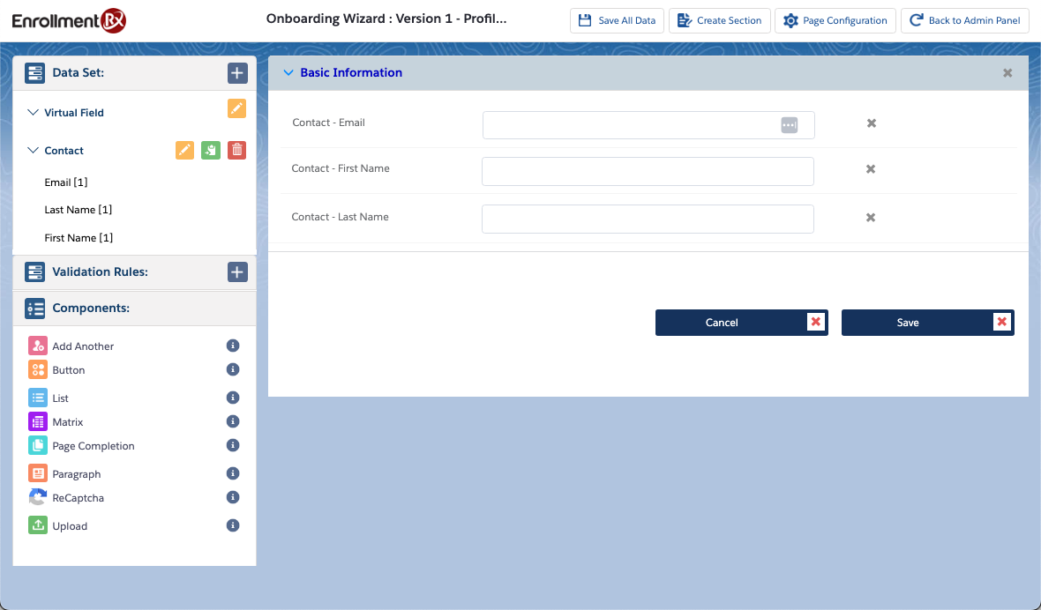Screen dimensions: 1041x610
Task: Open info icon for ReCaptcha component
Action: click(x=233, y=498)
